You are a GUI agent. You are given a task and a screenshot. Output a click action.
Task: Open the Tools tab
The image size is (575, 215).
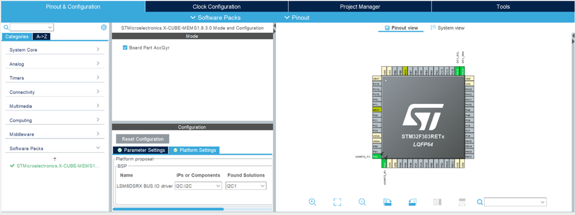503,6
